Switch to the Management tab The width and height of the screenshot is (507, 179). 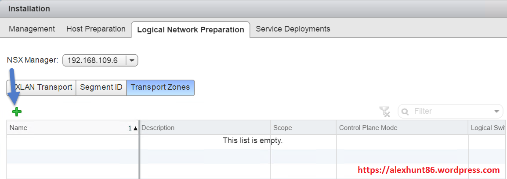click(x=32, y=29)
